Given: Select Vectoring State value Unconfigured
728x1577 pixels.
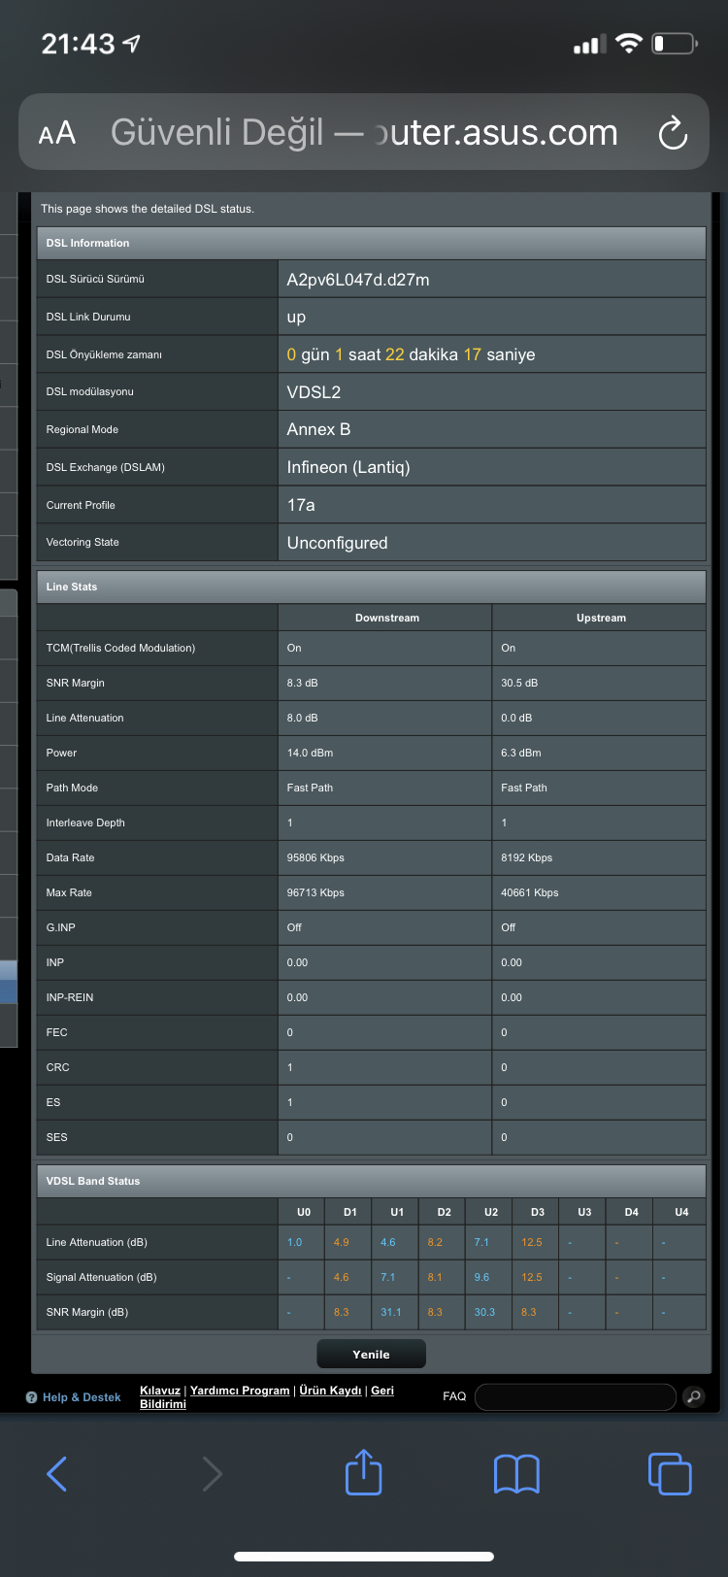Looking at the screenshot, I should coord(337,543).
